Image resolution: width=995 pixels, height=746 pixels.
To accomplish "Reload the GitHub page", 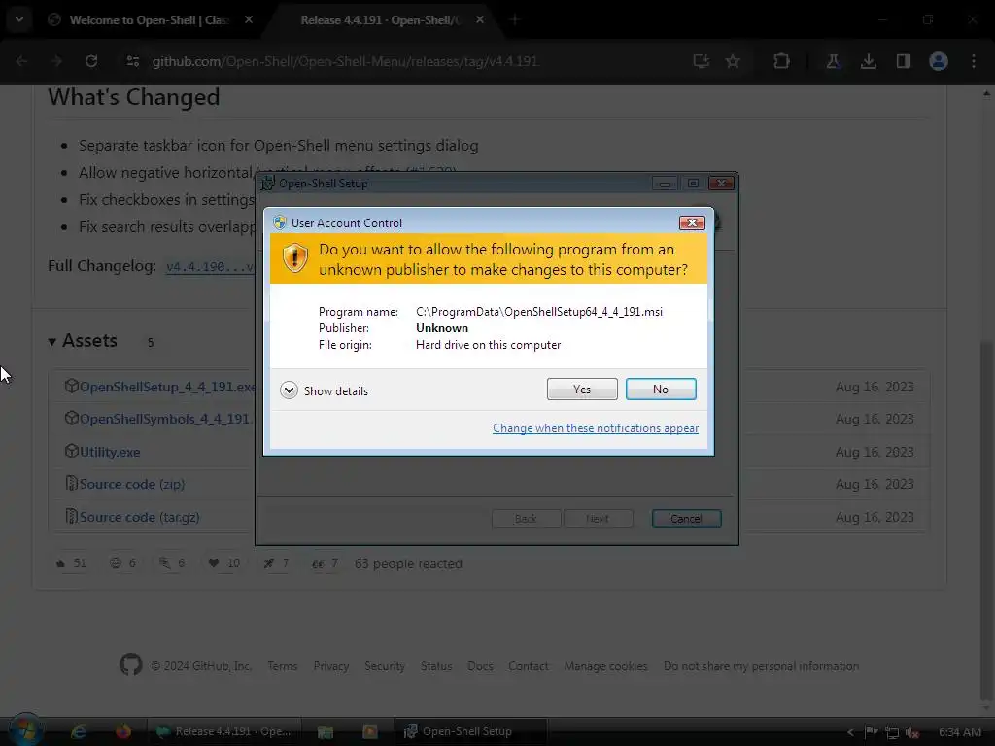I will coord(91,61).
